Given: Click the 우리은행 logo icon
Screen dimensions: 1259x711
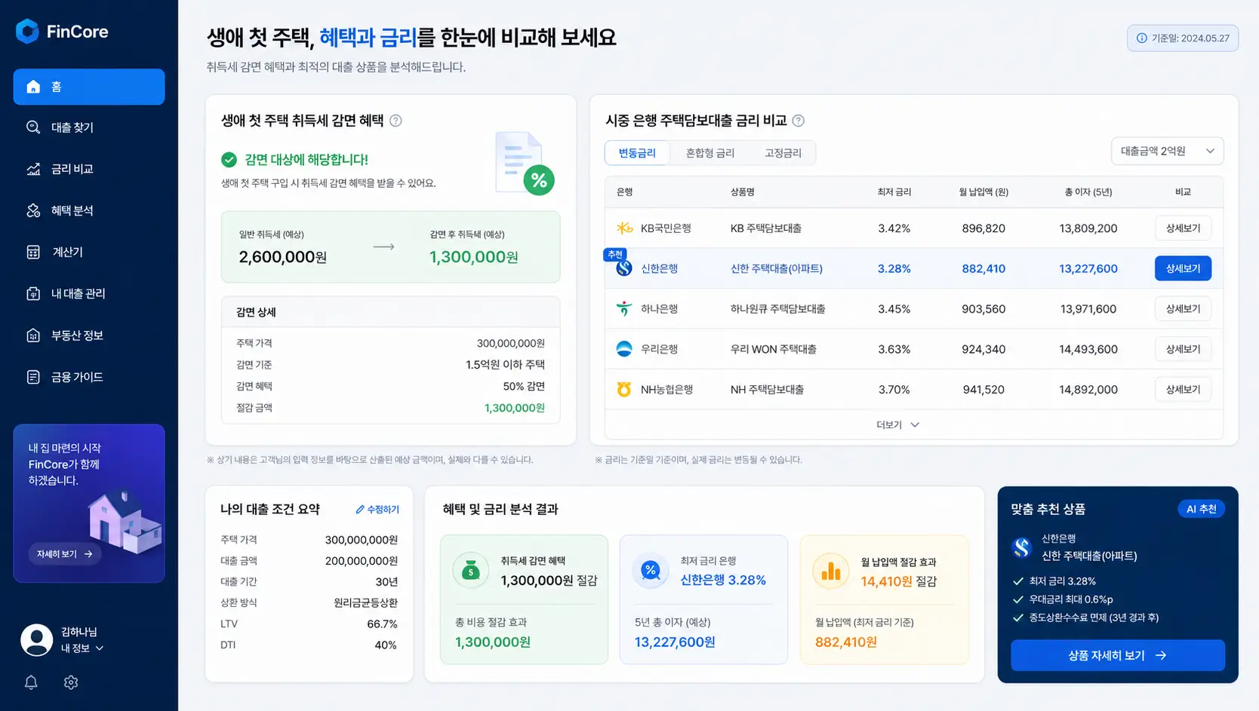Looking at the screenshot, I should (624, 349).
